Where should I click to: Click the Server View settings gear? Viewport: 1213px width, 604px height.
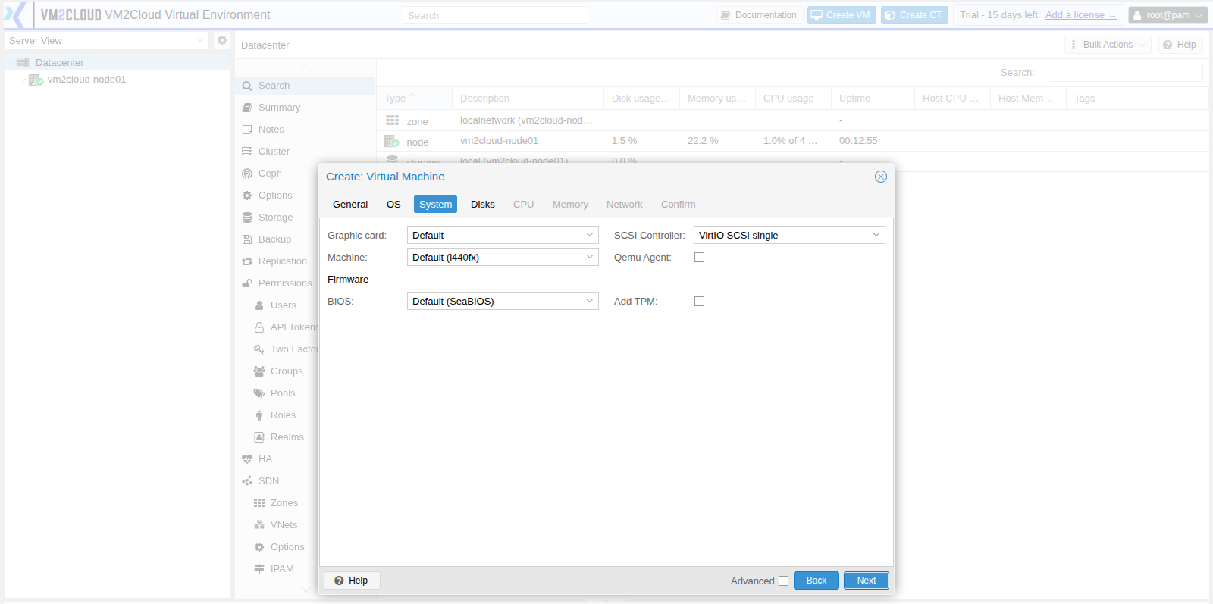[222, 40]
